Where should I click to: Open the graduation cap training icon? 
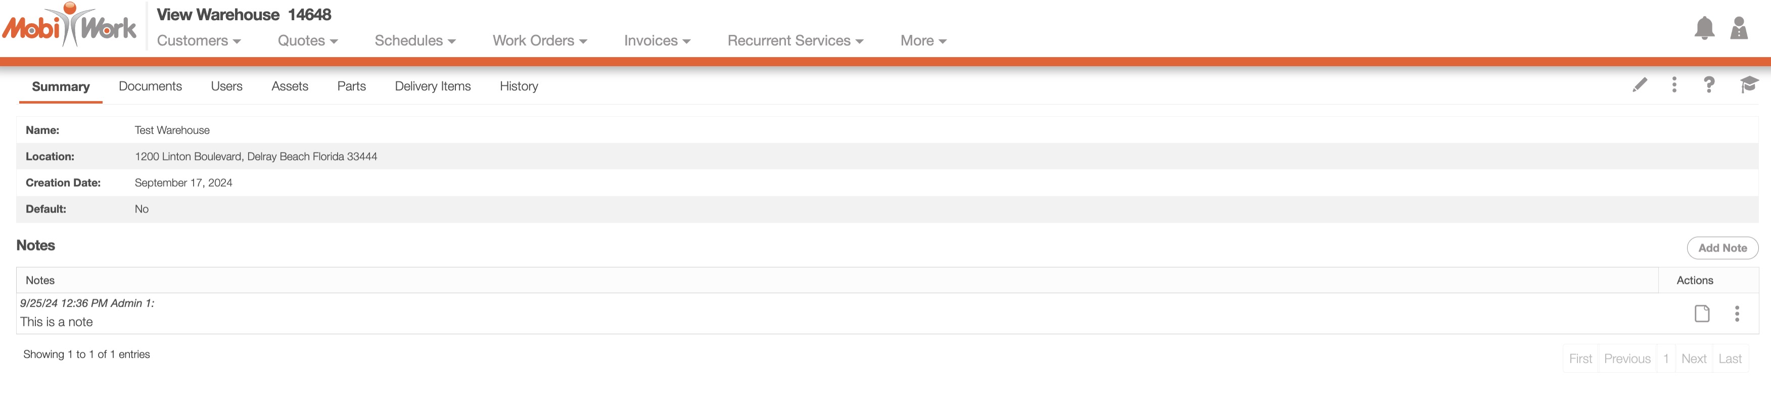point(1748,85)
